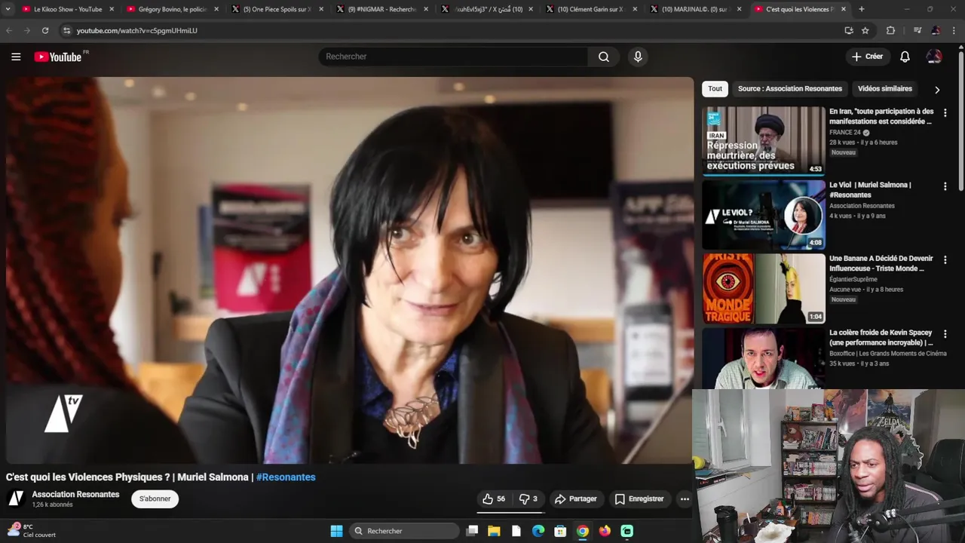Switch to Le Kikoo Show tab

[x=68, y=9]
